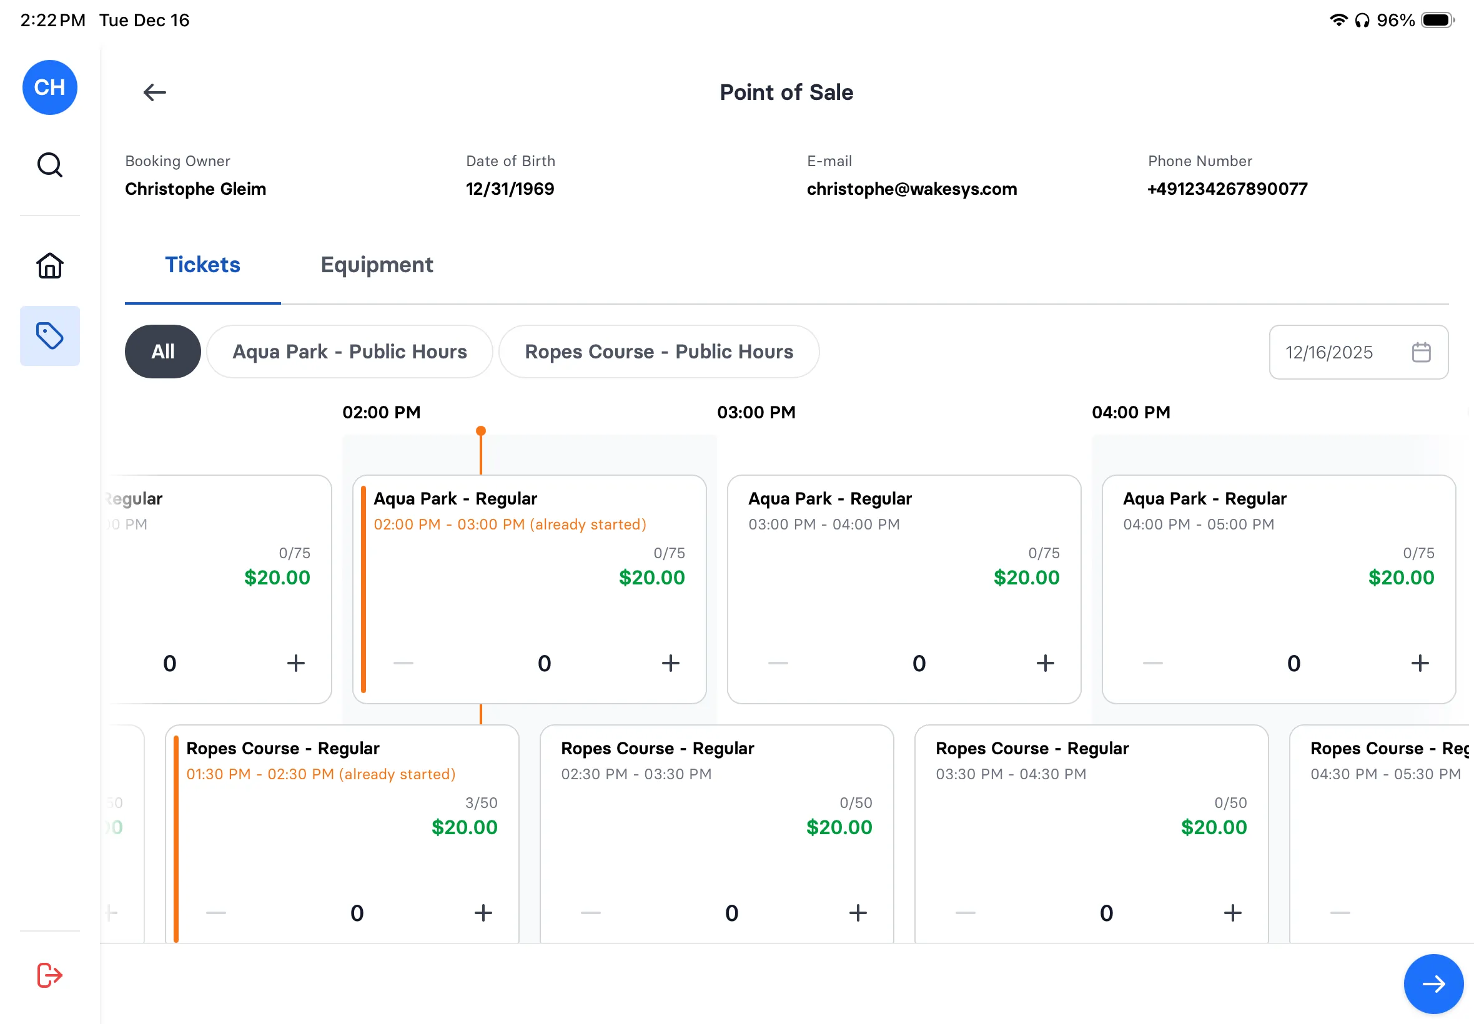Select the tickets tag icon in sidebar
Viewport: 1474px width, 1024px height.
(x=49, y=335)
